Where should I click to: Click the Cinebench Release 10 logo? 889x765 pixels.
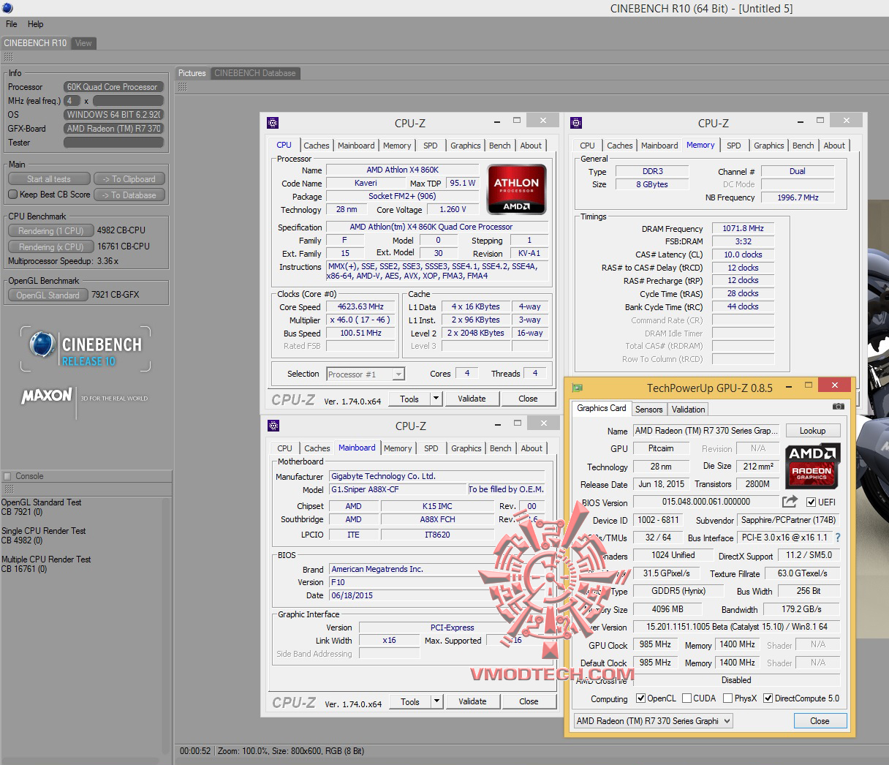[86, 349]
